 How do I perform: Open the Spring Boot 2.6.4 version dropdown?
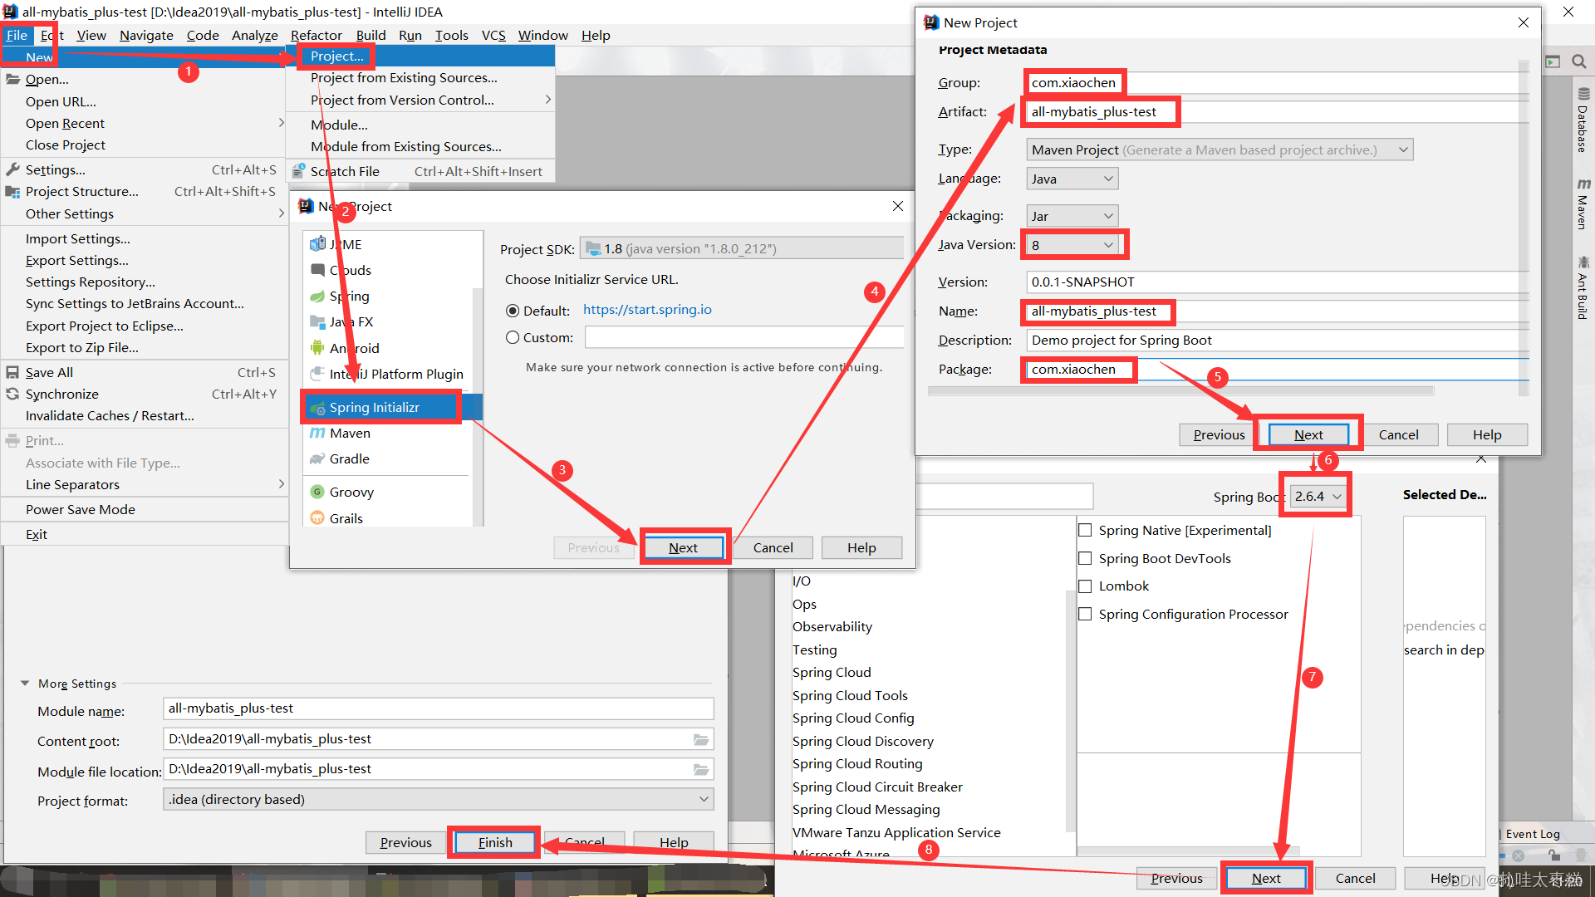tap(1318, 496)
